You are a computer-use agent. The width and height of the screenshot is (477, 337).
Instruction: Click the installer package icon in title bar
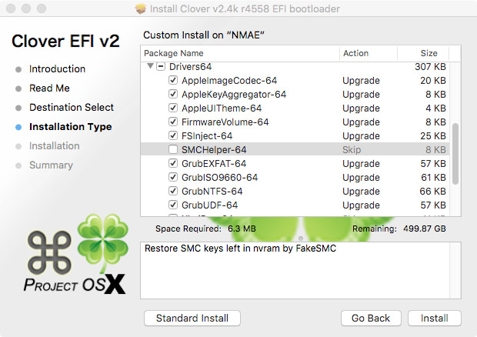pos(141,8)
